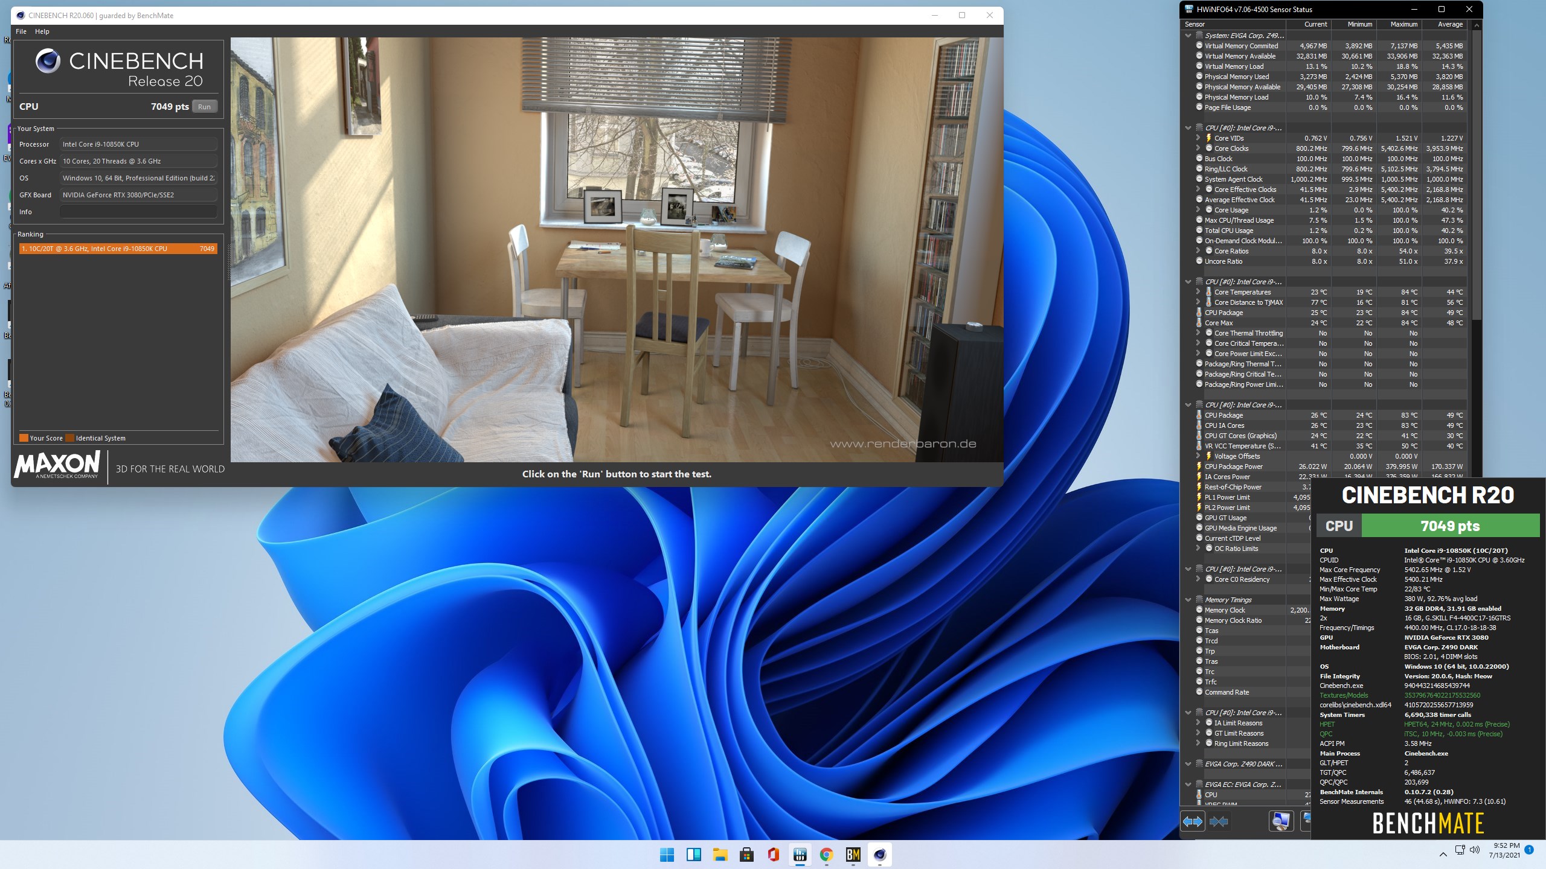Viewport: 1546px width, 869px height.
Task: Click the volume speaker icon in the tray
Action: click(x=1475, y=850)
